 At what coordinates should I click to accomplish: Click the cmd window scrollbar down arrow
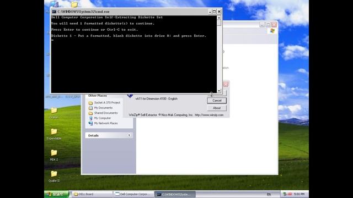pyautogui.click(x=219, y=91)
